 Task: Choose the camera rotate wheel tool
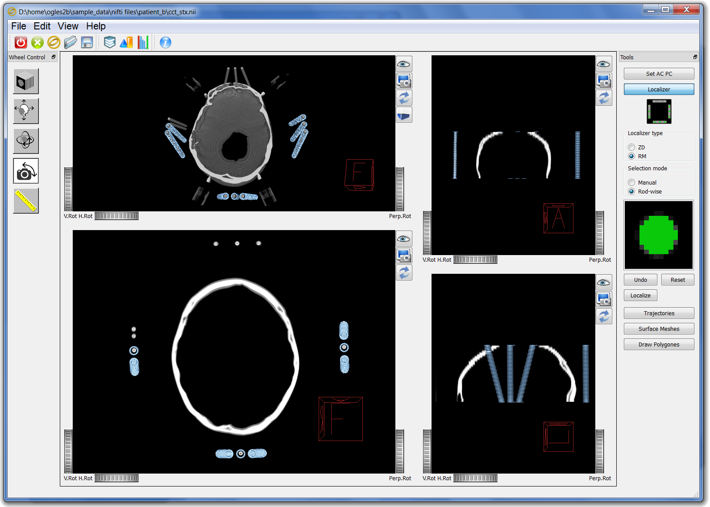(26, 171)
